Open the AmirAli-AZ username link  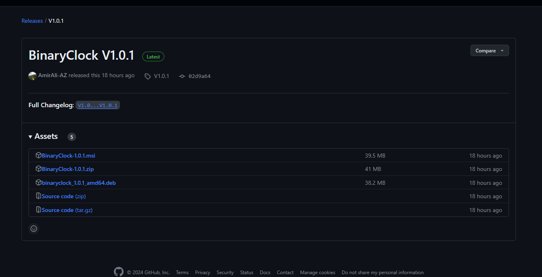click(x=52, y=76)
